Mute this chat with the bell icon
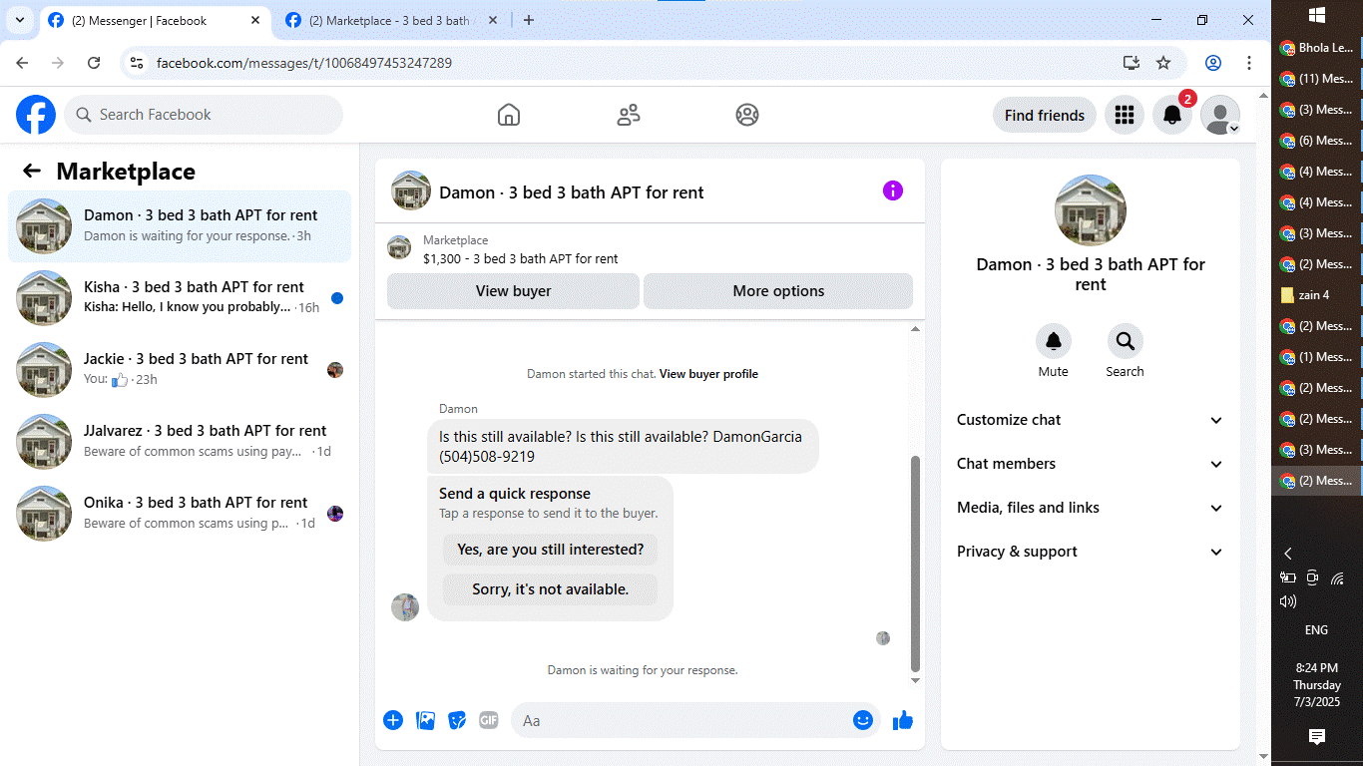This screenshot has width=1363, height=766. coord(1054,341)
